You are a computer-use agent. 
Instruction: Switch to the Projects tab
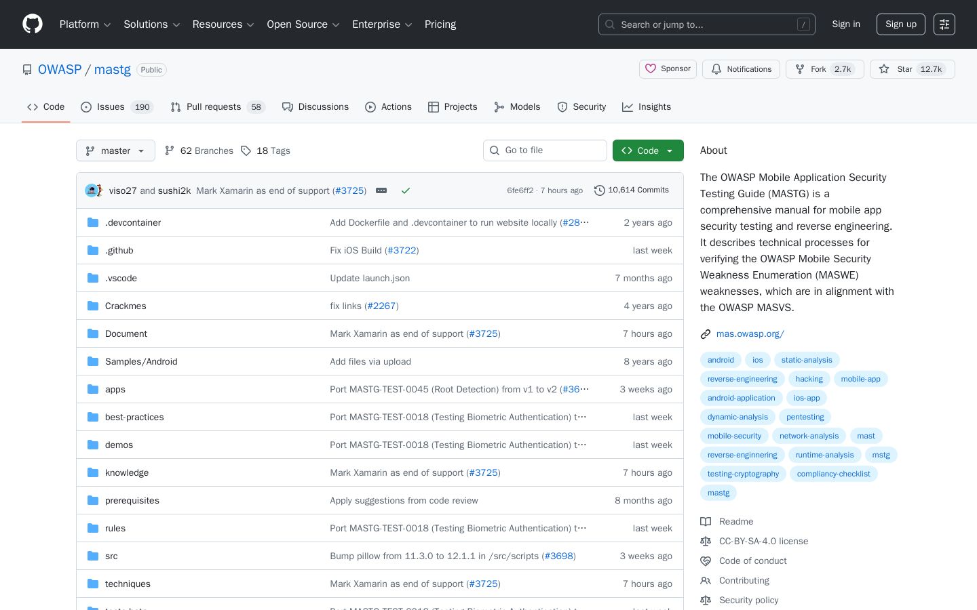(x=453, y=107)
